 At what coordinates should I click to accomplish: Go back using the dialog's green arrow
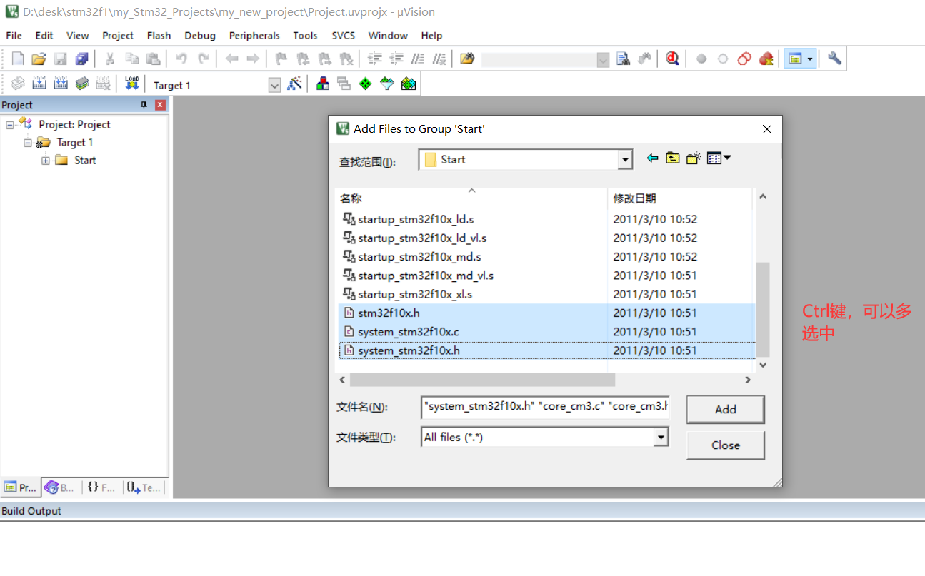pyautogui.click(x=652, y=158)
